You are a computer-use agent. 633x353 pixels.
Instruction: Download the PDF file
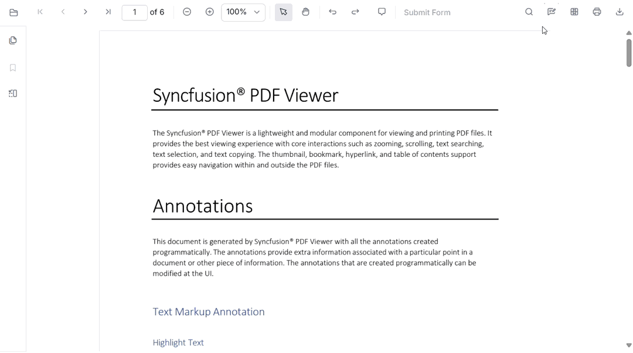[620, 12]
